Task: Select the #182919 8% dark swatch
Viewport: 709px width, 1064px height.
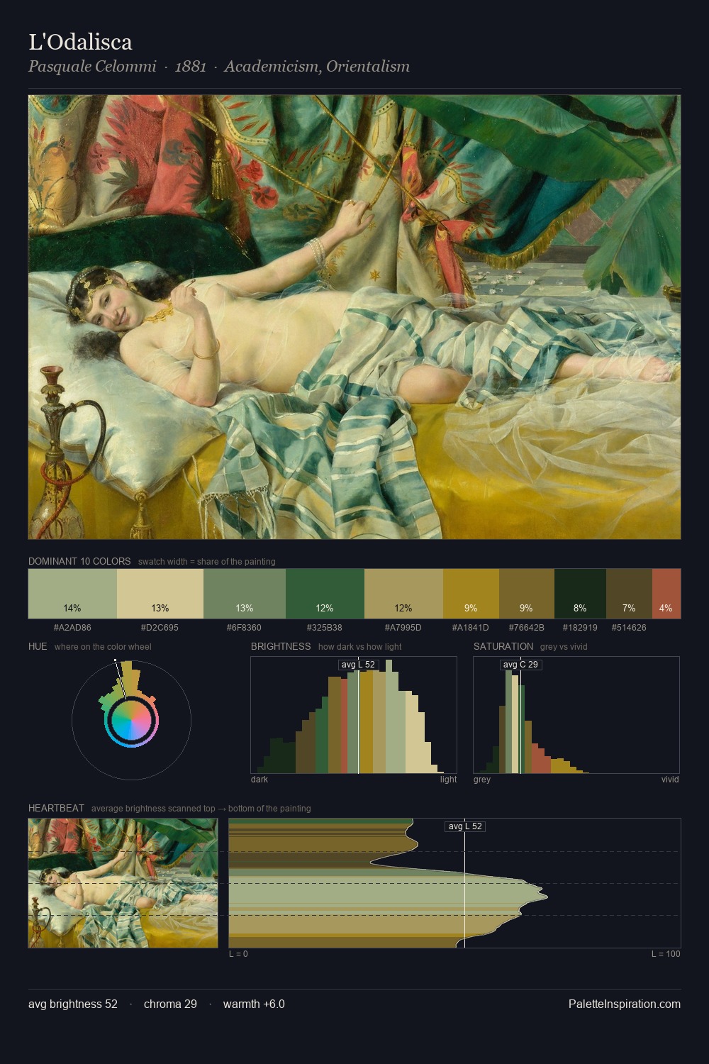Action: (x=580, y=594)
